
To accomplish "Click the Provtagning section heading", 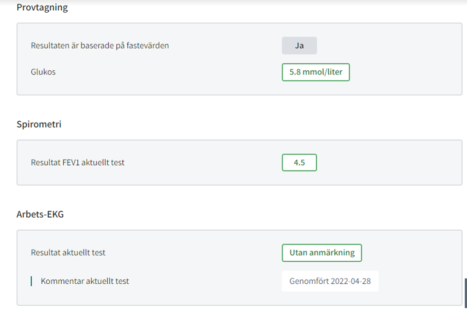I will pos(42,7).
